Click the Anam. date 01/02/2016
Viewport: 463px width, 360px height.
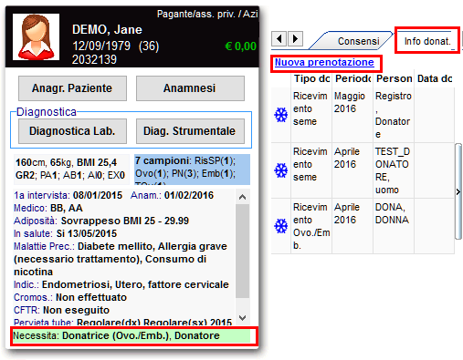(x=189, y=195)
